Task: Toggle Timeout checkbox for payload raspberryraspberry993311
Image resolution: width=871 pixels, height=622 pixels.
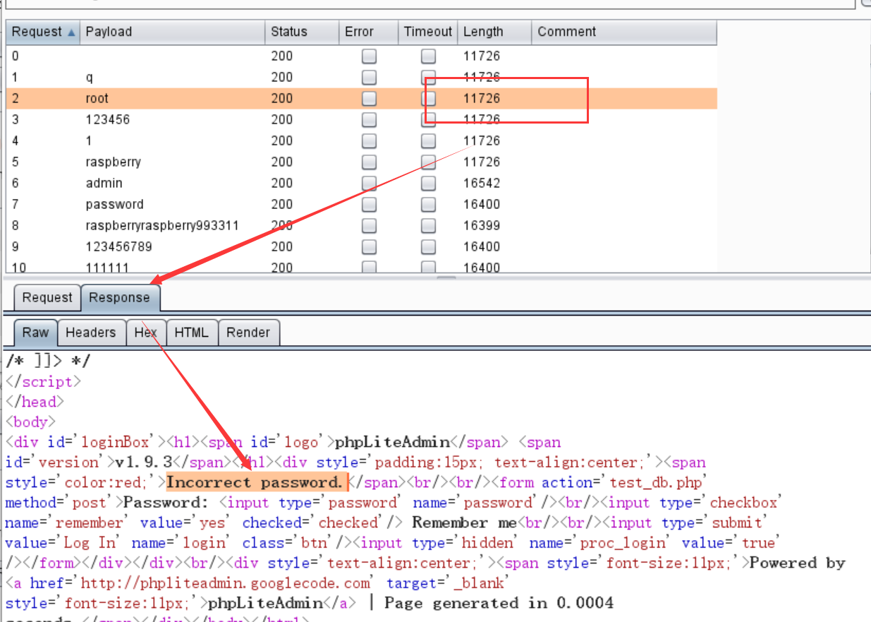Action: coord(428,226)
